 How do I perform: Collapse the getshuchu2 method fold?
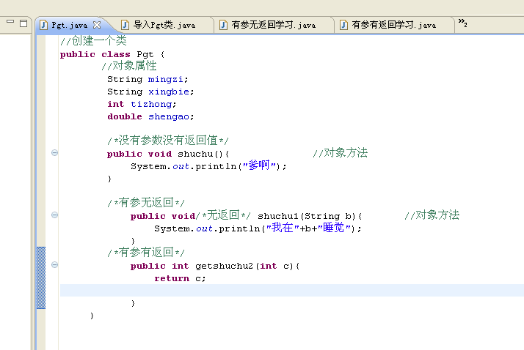tap(54, 265)
